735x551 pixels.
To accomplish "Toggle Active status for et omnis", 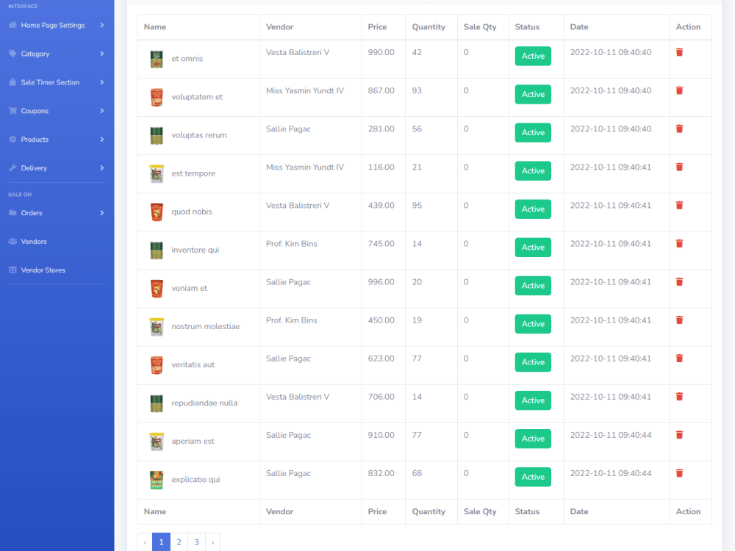I will [x=533, y=56].
